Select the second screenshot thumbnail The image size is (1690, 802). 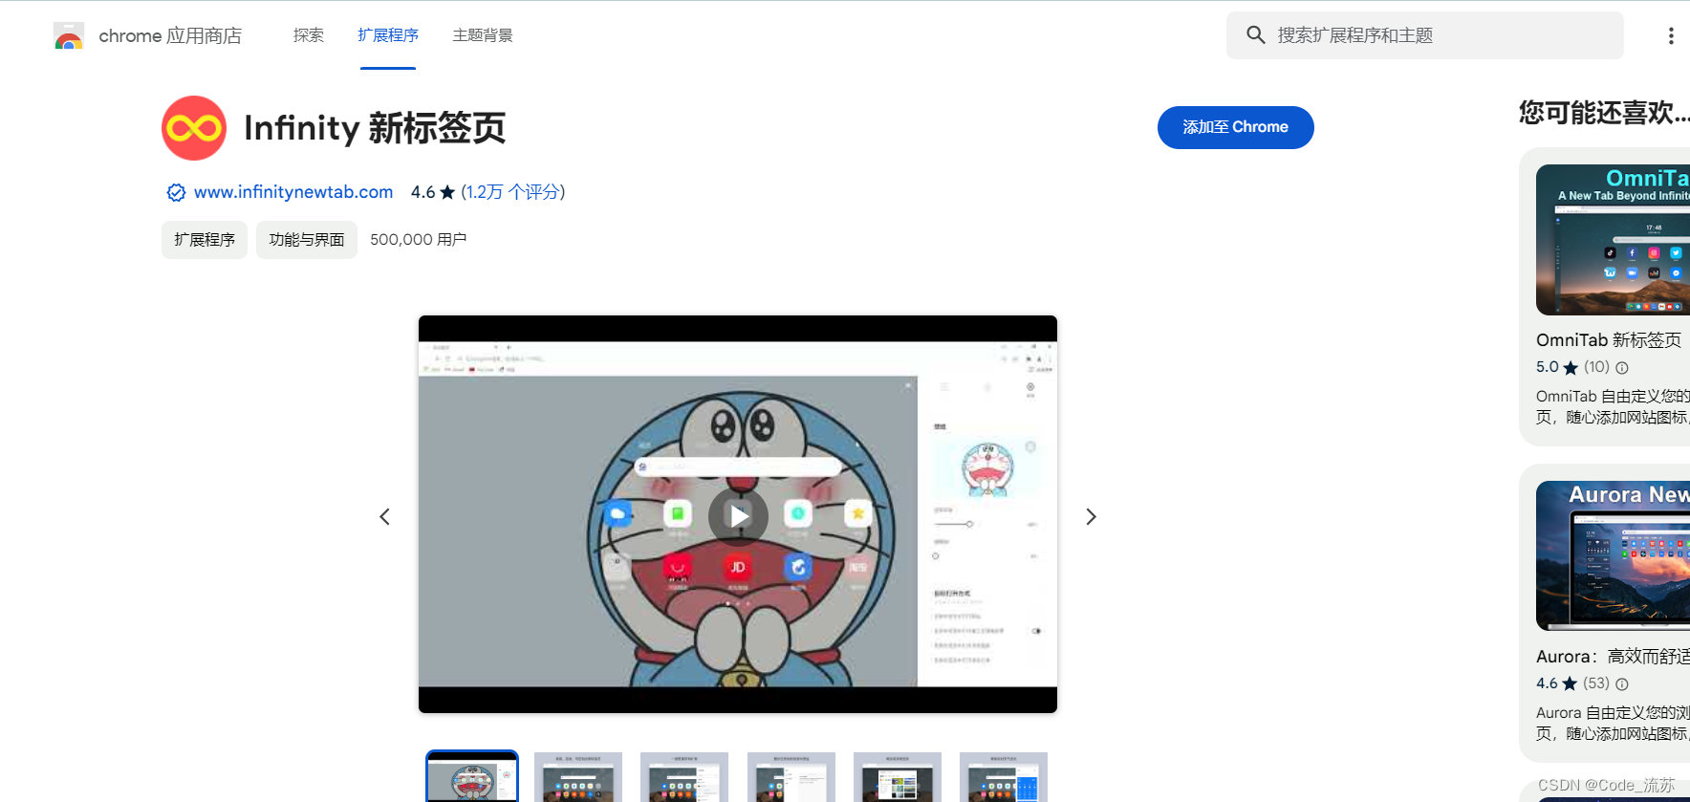[x=578, y=776]
